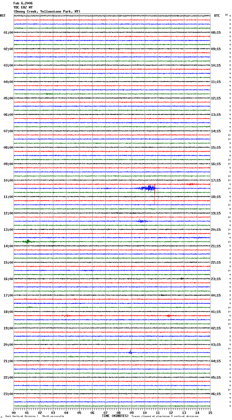232x420 pixels.
Task: Select the '13:00' MST time label
Action: (x=8, y=230)
